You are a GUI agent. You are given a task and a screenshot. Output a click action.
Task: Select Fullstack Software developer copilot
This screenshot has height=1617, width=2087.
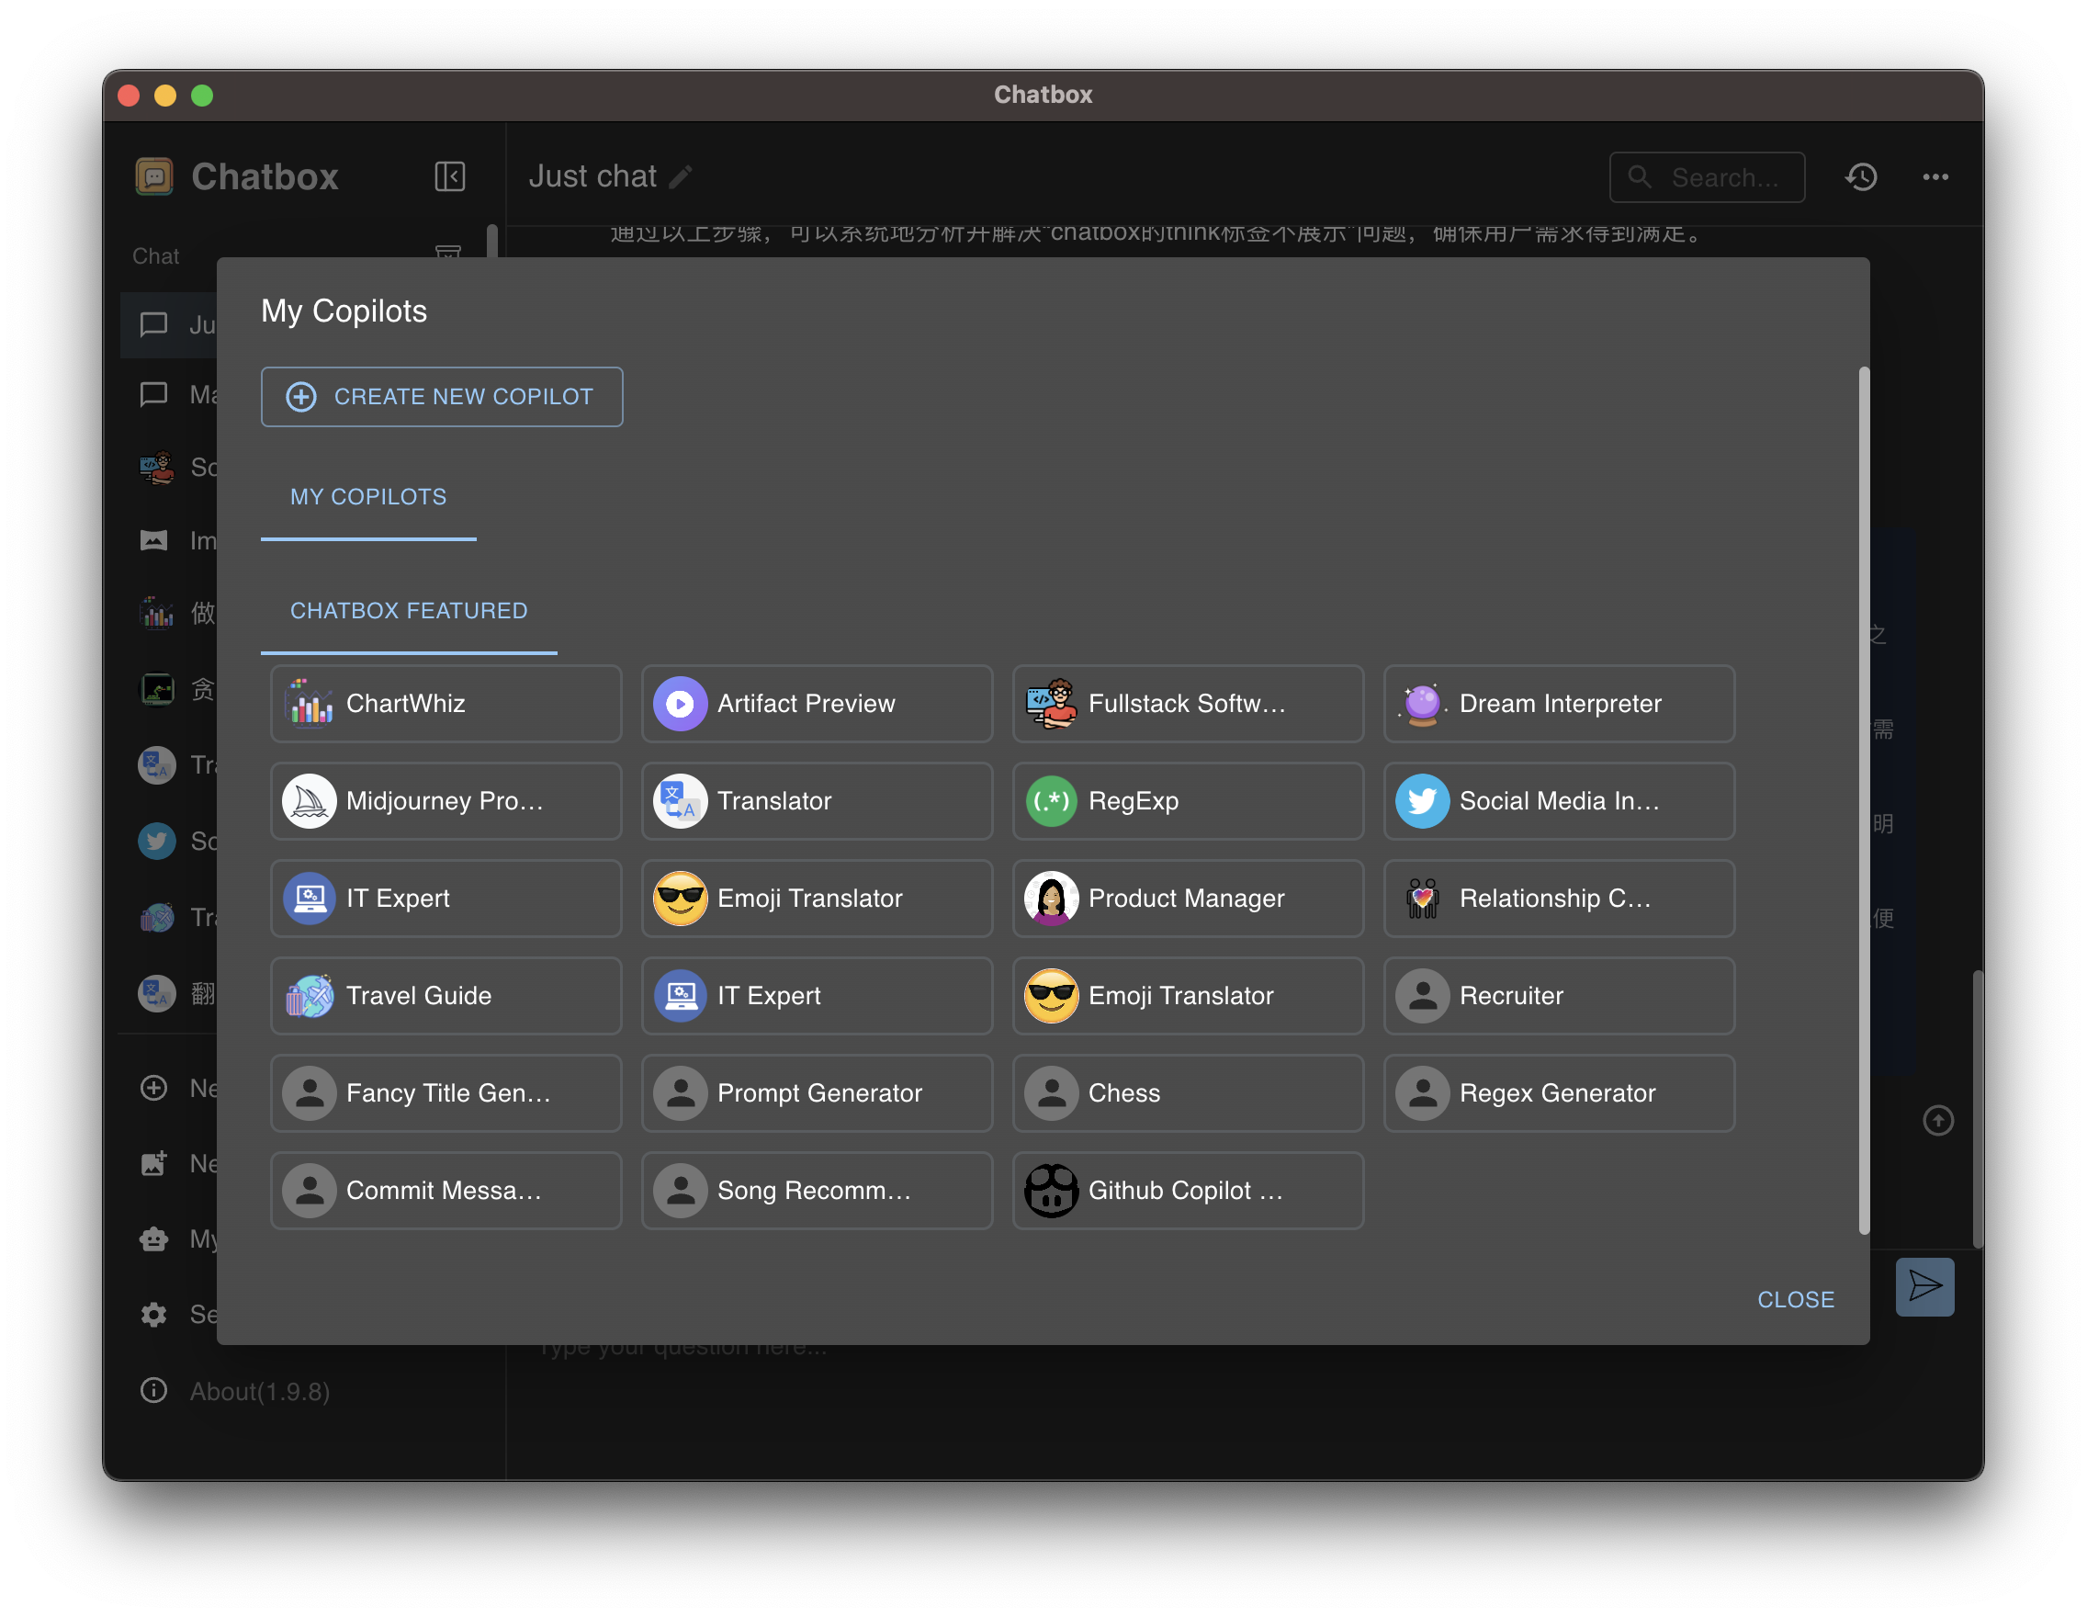point(1188,704)
